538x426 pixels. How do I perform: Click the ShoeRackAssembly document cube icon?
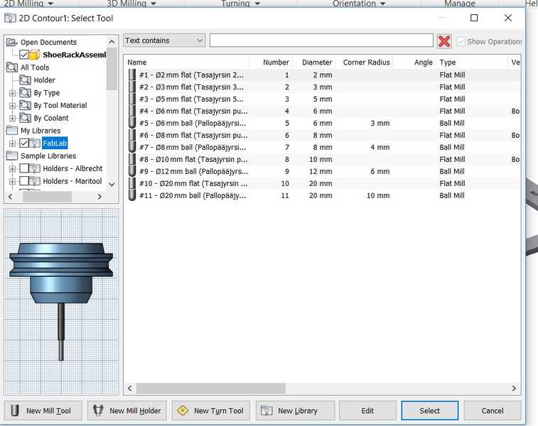(34, 55)
